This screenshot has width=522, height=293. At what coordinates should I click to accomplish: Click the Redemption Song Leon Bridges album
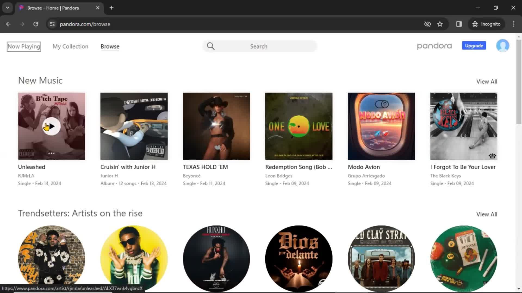tap(299, 126)
